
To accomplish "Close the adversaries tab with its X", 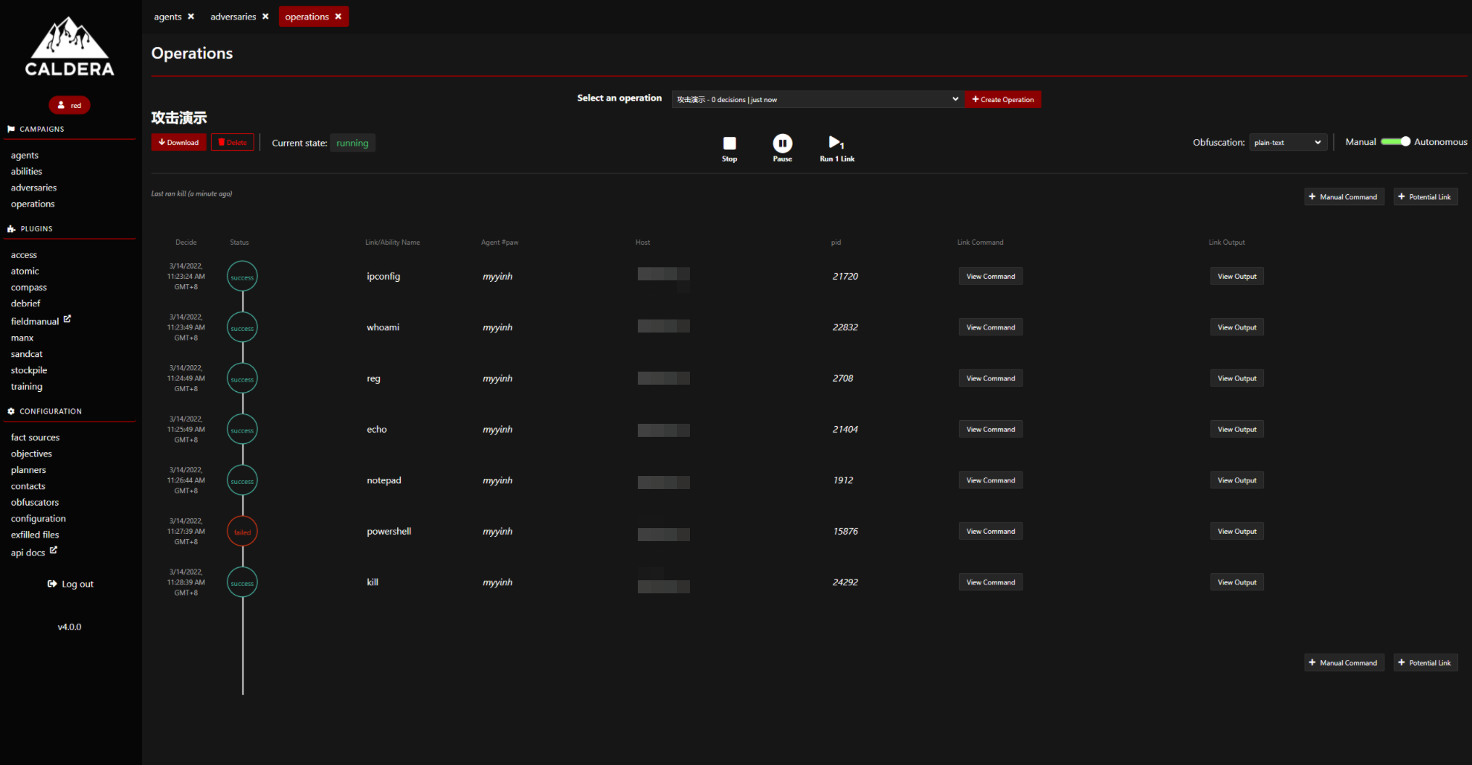I will tap(265, 17).
